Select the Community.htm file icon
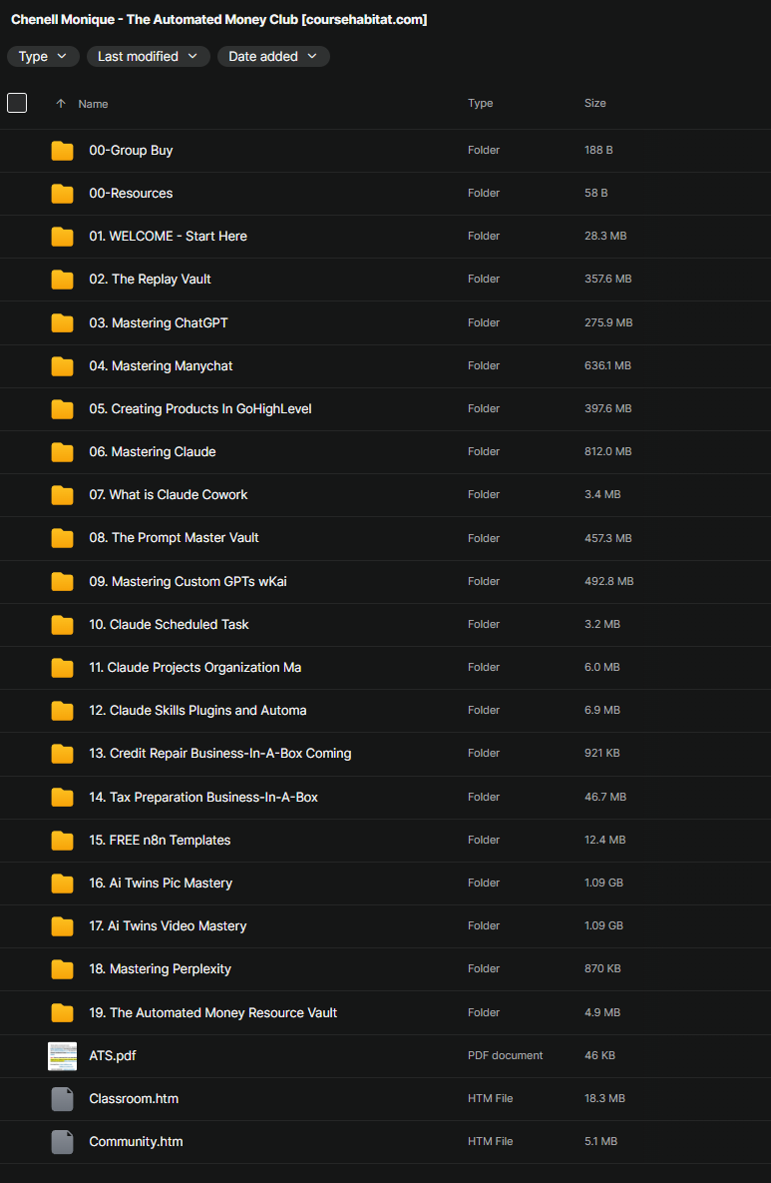Image resolution: width=771 pixels, height=1183 pixels. [x=62, y=1141]
